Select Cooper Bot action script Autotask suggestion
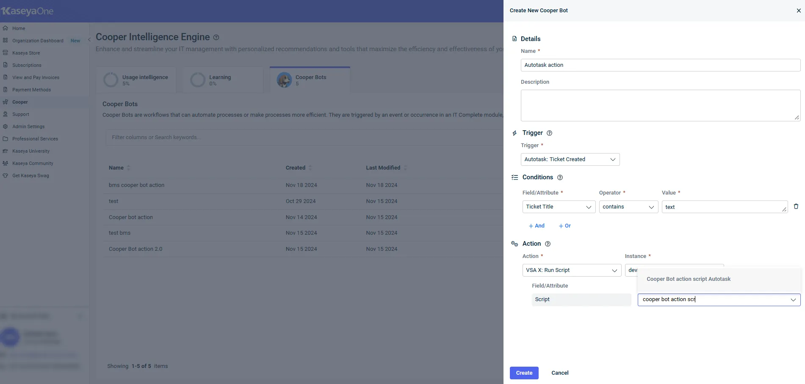Screen dimensions: 805x384 tap(688, 279)
